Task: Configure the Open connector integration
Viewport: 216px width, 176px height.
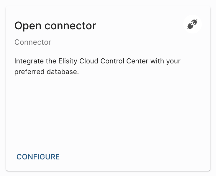Action: click(38, 157)
